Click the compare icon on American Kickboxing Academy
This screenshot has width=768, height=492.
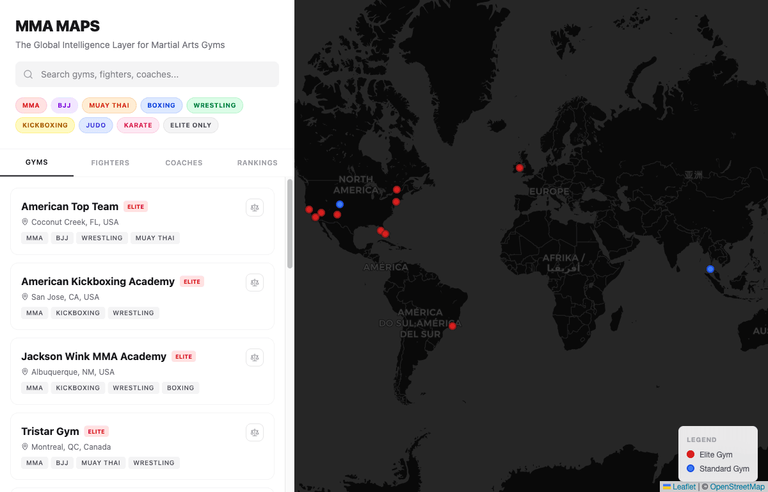(255, 283)
